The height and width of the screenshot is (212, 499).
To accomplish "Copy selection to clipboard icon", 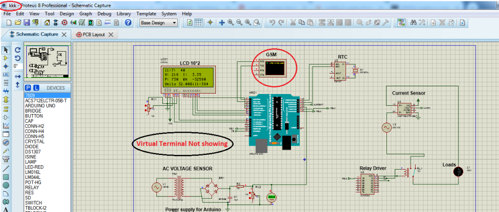I will [302, 22].
